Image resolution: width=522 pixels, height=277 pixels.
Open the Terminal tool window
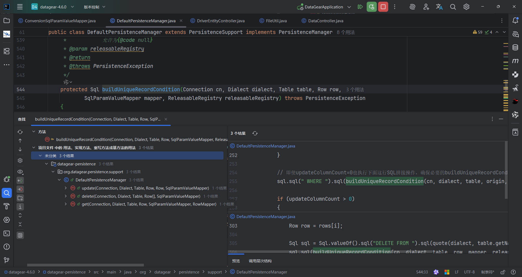(7, 233)
